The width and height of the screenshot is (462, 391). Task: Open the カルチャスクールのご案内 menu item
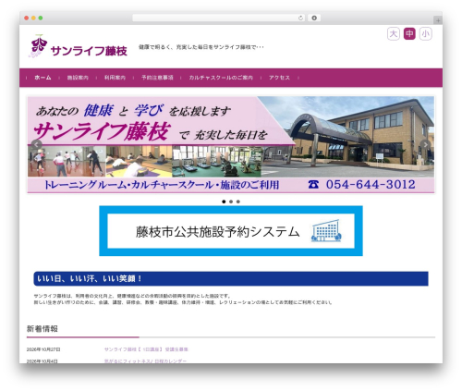pos(221,78)
